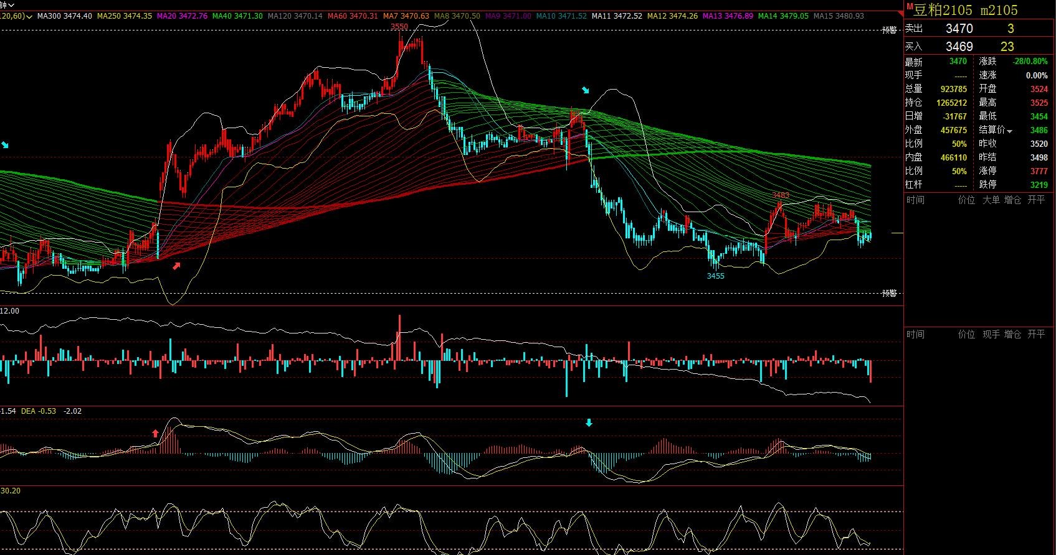Image resolution: width=1056 pixels, height=555 pixels.
Task: Click the 内盘 466110 value
Action: [953, 157]
